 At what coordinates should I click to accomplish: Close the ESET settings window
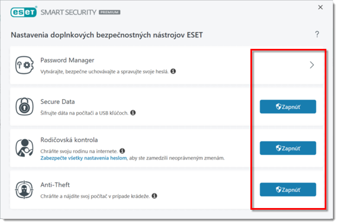click(x=320, y=7)
